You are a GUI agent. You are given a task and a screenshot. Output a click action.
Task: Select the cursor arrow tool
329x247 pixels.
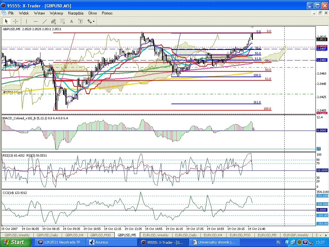[x=6, y=22]
